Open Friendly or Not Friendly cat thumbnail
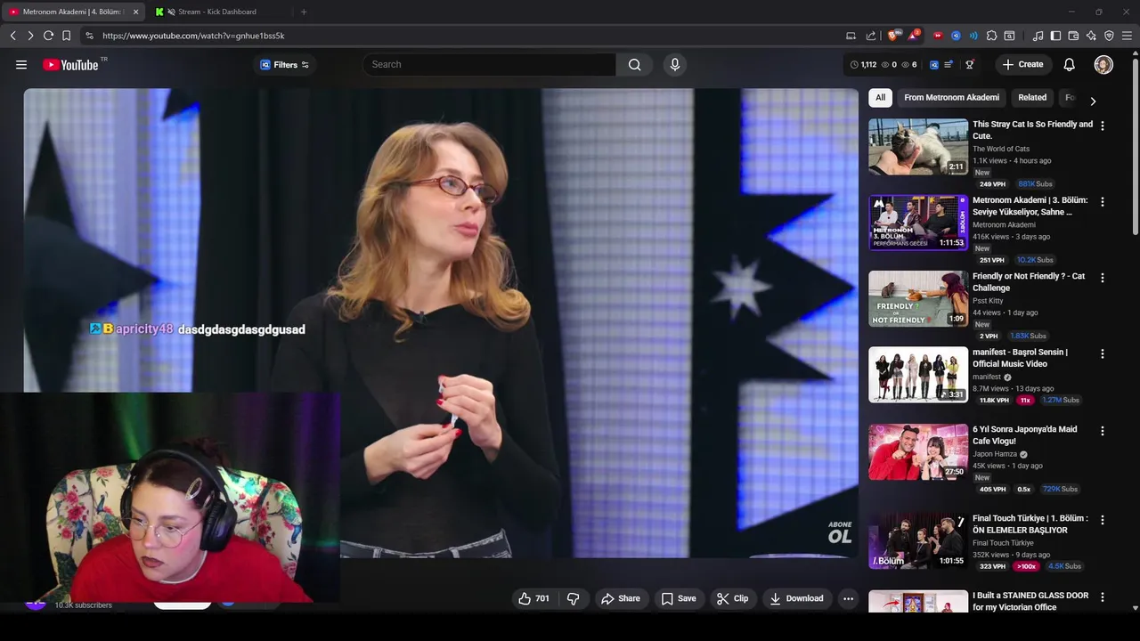This screenshot has width=1140, height=641. point(918,299)
